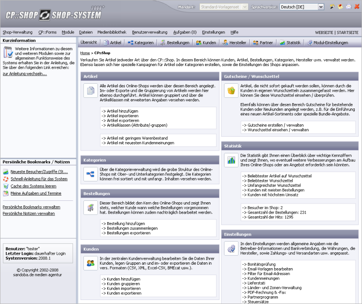Click calendar icon beside Meine Aufgaben bookmark
Screen dimensions: 362x304
pos(6,193)
